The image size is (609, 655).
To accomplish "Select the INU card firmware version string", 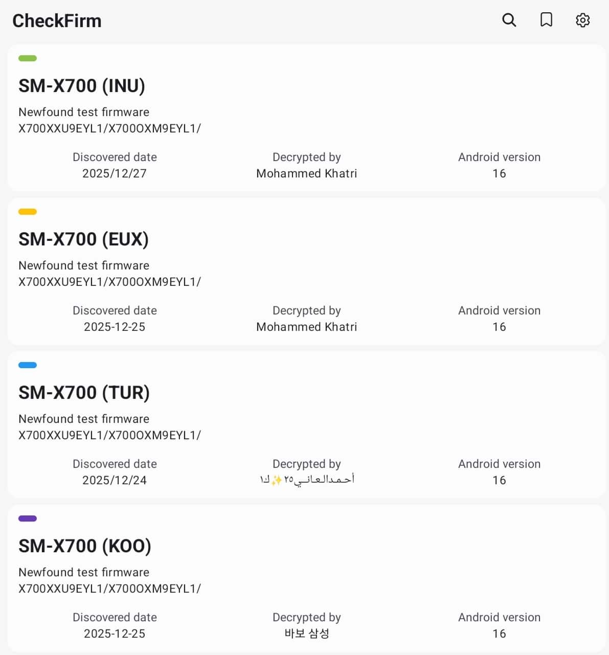I will coord(109,128).
